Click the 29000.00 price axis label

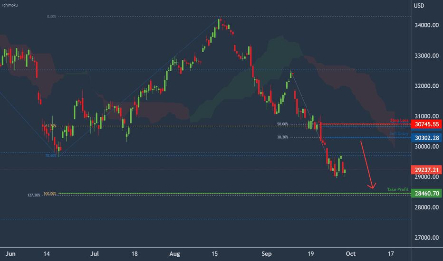point(427,177)
